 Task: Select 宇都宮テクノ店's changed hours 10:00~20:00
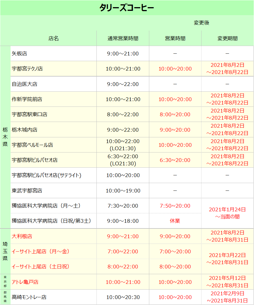(x=175, y=69)
